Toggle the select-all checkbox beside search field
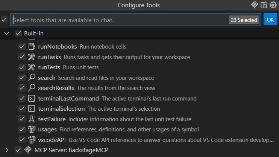This screenshot has width=279, height=157. [x=4, y=20]
